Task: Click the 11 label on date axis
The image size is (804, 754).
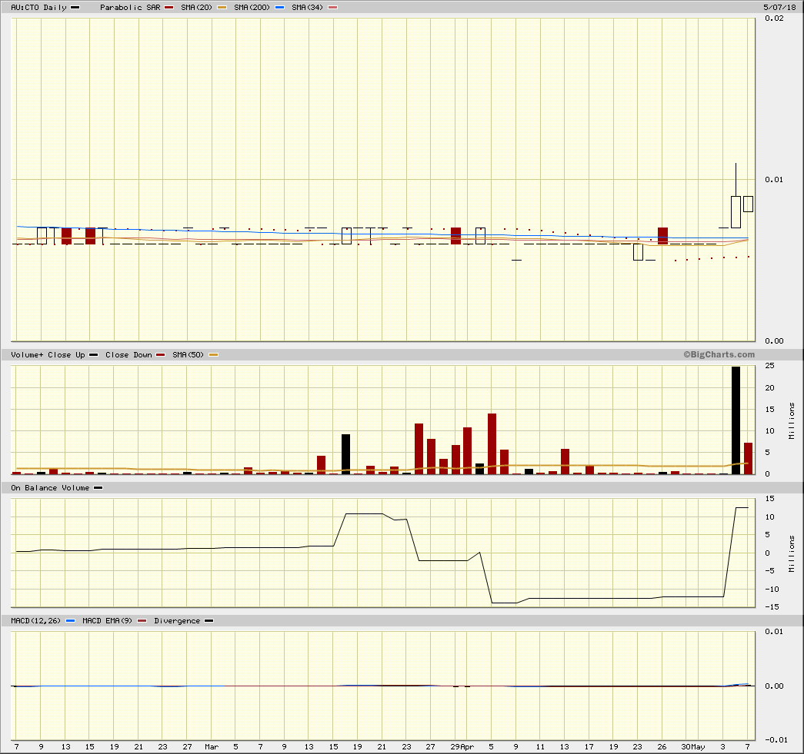Action: pos(540,747)
